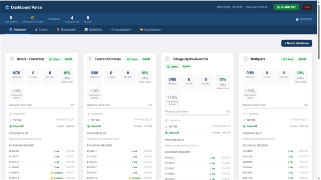Click the ok checkmark at 18:14:28

[56, 151]
